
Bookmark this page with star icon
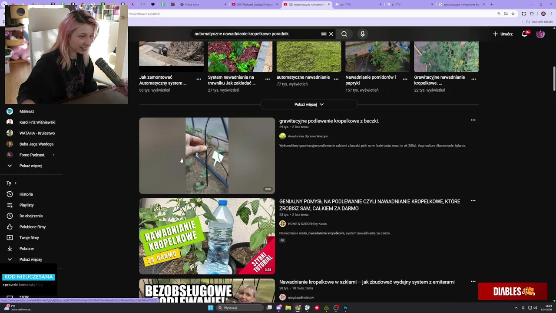pos(513,14)
